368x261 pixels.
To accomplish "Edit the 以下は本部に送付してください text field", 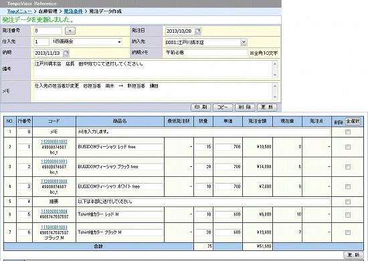I will pyautogui.click(x=203, y=202).
